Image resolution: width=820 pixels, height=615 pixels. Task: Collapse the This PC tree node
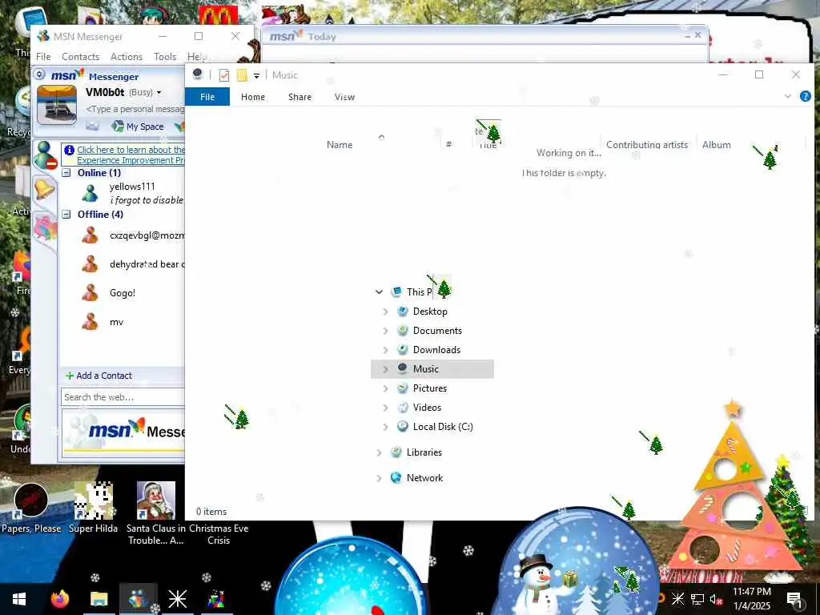(x=379, y=291)
